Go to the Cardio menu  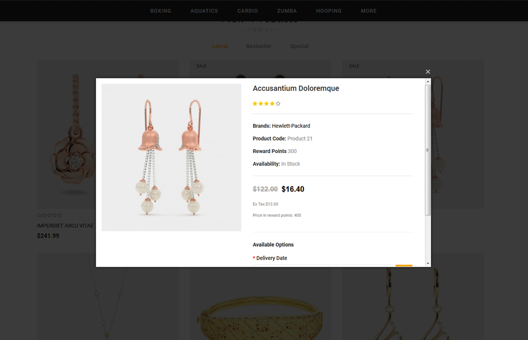(x=247, y=11)
